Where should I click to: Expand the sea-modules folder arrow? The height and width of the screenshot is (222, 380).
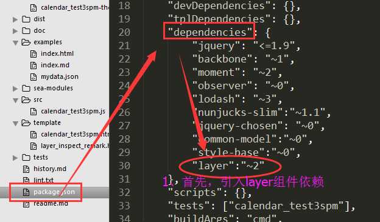[15, 89]
